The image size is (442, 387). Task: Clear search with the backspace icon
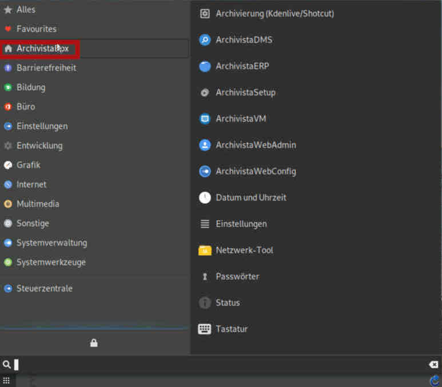click(x=433, y=365)
